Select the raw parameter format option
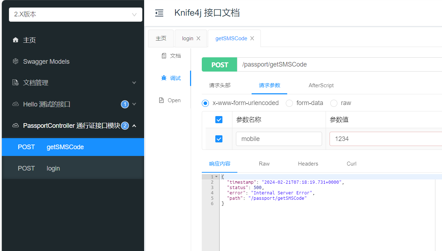The height and width of the screenshot is (251, 442). pyautogui.click(x=333, y=103)
